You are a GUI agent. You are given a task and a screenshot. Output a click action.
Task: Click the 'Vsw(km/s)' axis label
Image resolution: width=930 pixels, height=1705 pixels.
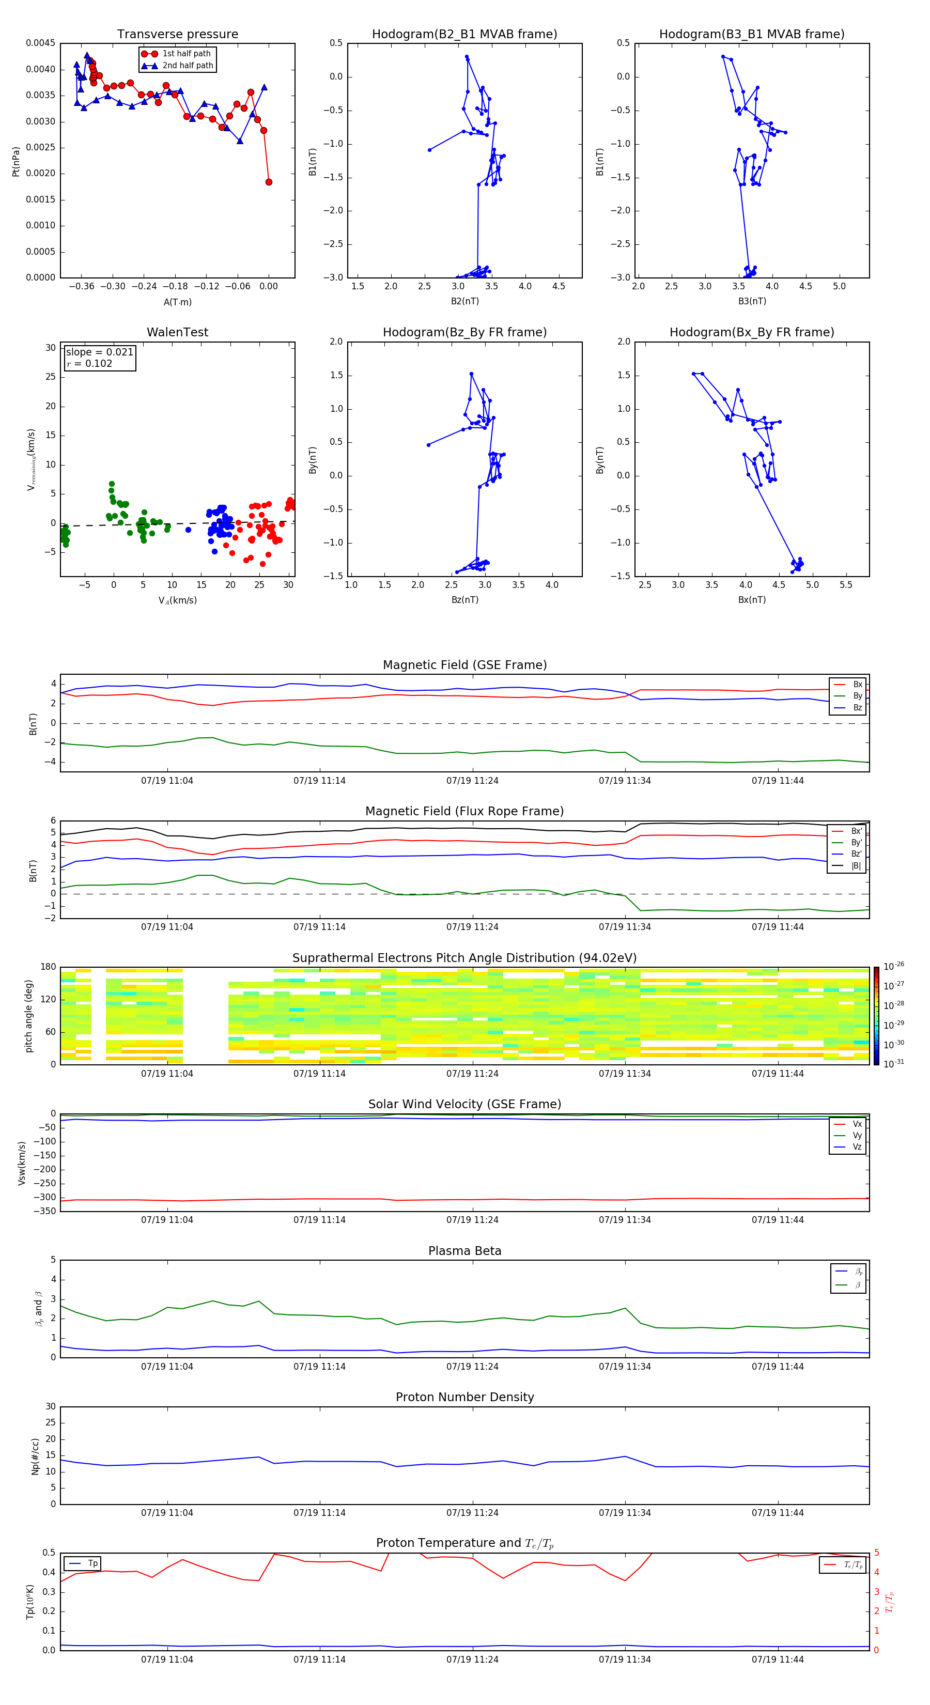21,1163
